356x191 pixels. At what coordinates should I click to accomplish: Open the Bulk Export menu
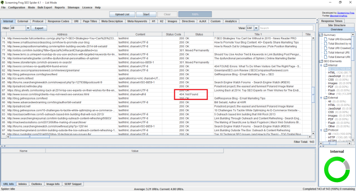[44, 7]
